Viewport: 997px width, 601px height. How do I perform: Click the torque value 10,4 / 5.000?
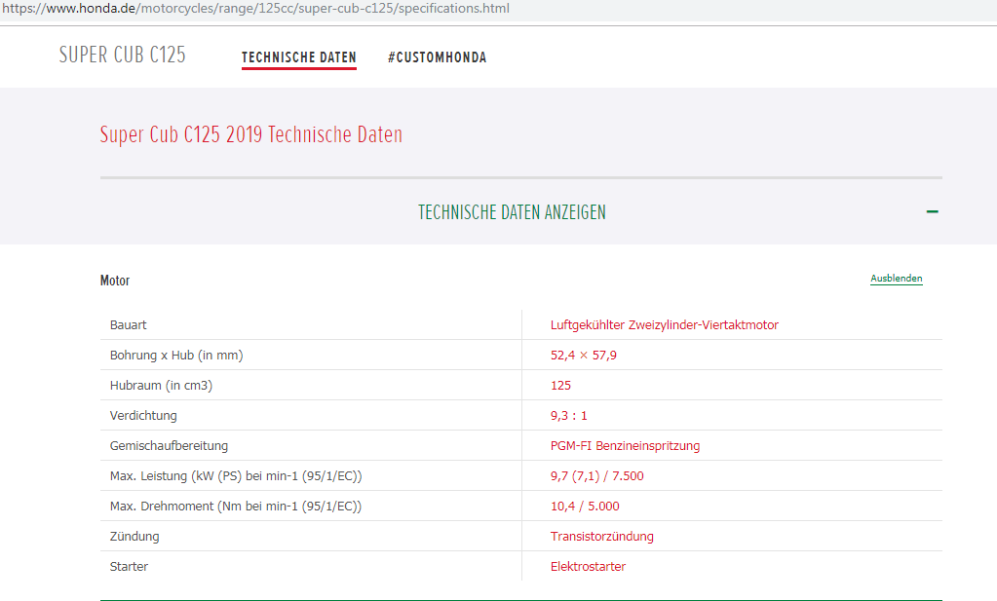pyautogui.click(x=585, y=506)
